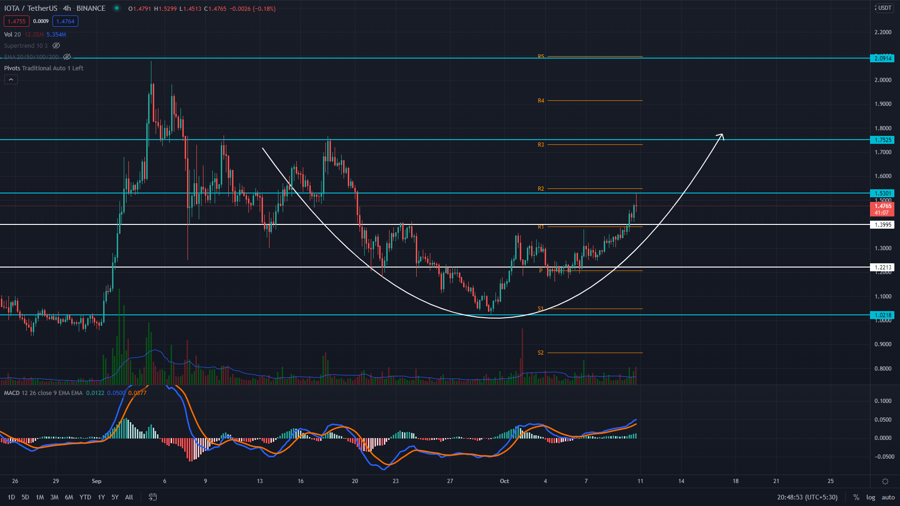
Task: Select the 2.0914 horizontal line price label
Action: pos(883,58)
